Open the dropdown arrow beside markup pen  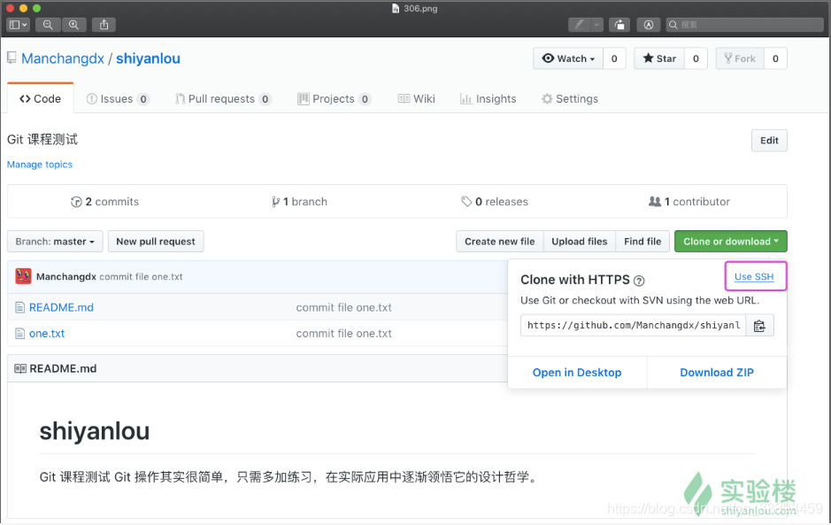pos(597,25)
